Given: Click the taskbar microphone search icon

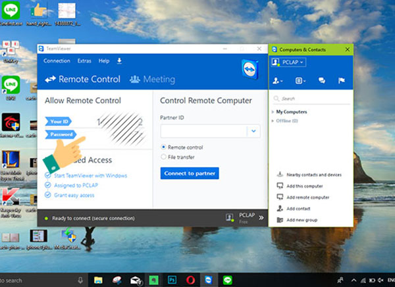Looking at the screenshot, I should (80, 280).
